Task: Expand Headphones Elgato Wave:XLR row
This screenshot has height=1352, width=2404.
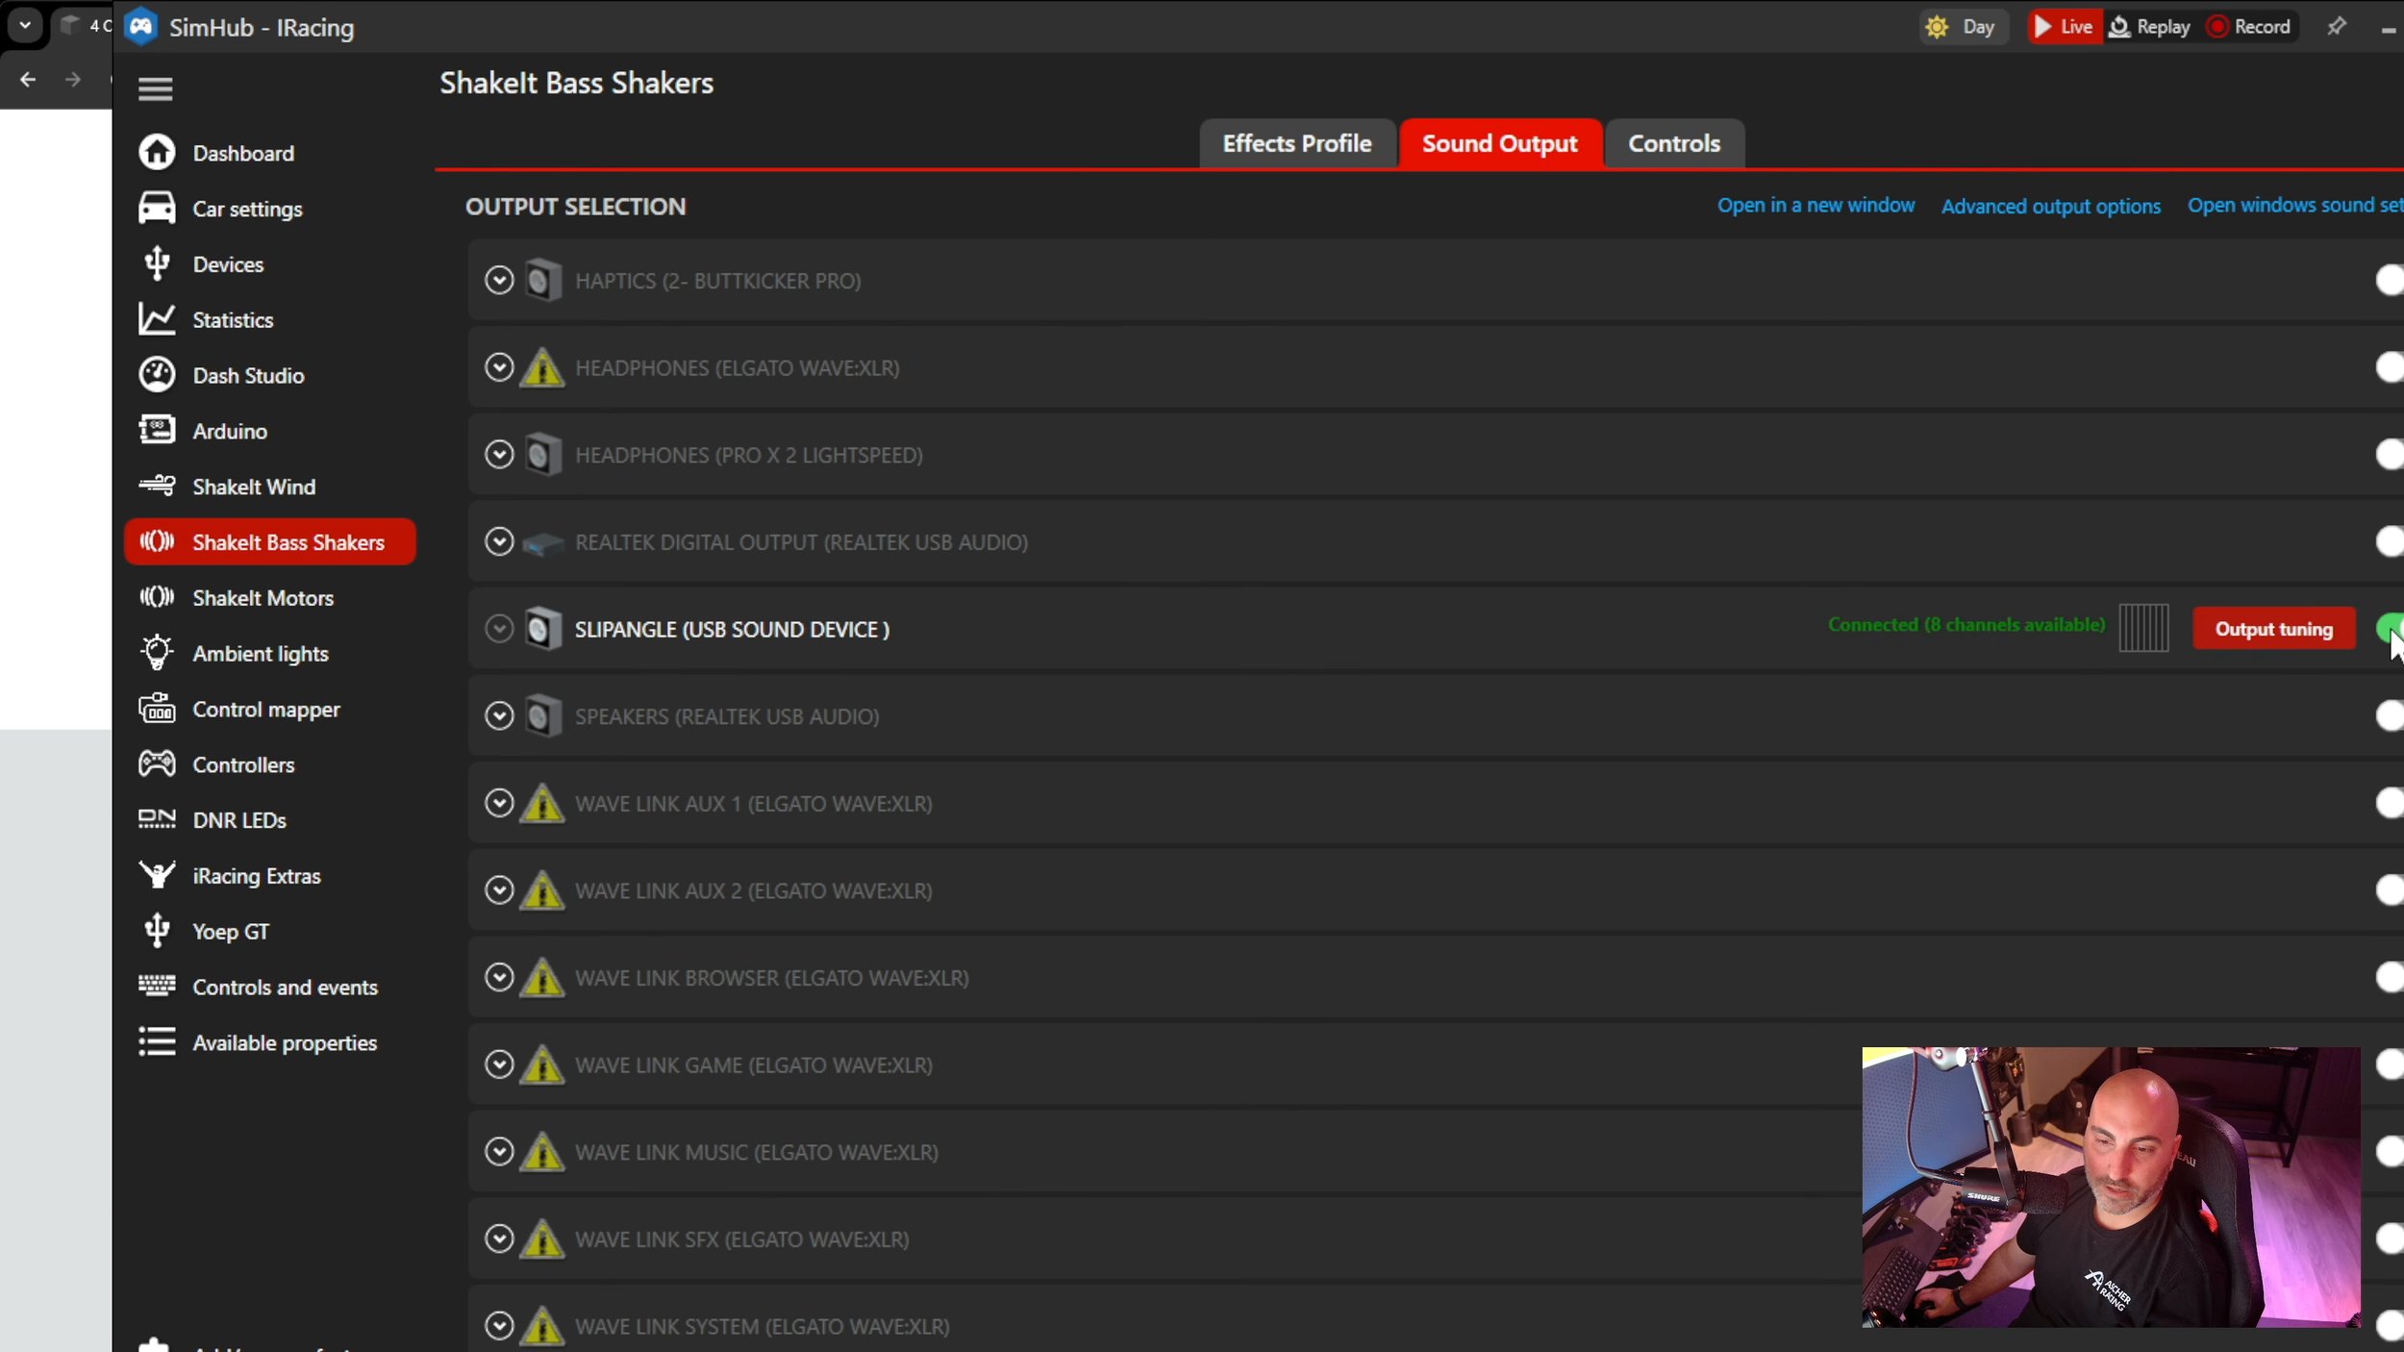Action: (x=499, y=367)
